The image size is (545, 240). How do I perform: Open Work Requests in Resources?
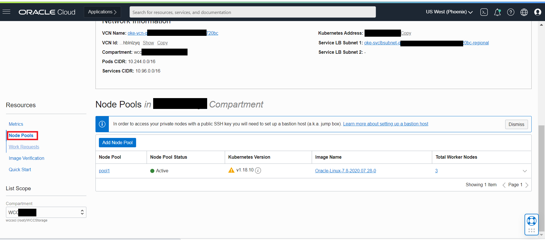(24, 147)
